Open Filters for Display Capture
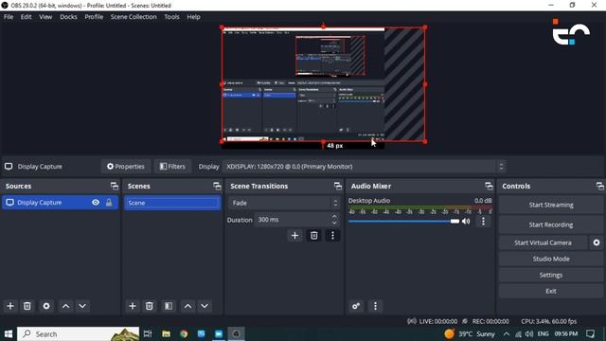Image resolution: width=606 pixels, height=341 pixels. (x=172, y=167)
